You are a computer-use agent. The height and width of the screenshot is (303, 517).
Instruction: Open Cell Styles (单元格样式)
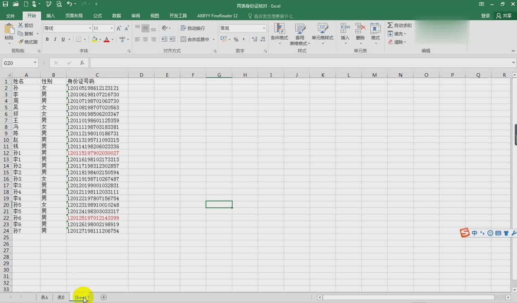tap(322, 34)
